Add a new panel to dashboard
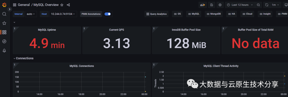 click(x=203, y=5)
